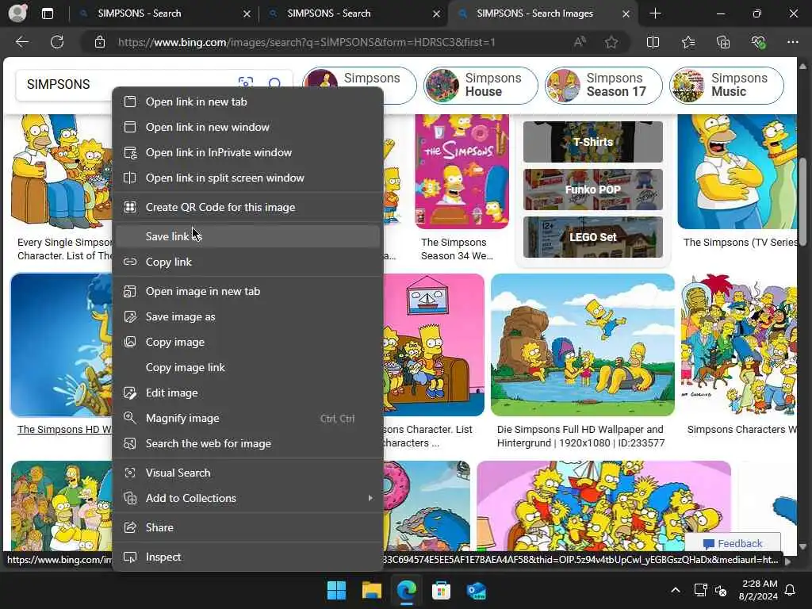Open the Funko POP shopping tile

(593, 190)
